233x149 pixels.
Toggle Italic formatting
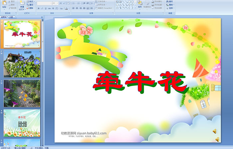pos(42,8)
